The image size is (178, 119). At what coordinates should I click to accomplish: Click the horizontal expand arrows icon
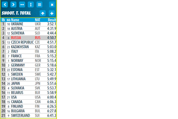coord(22,4)
